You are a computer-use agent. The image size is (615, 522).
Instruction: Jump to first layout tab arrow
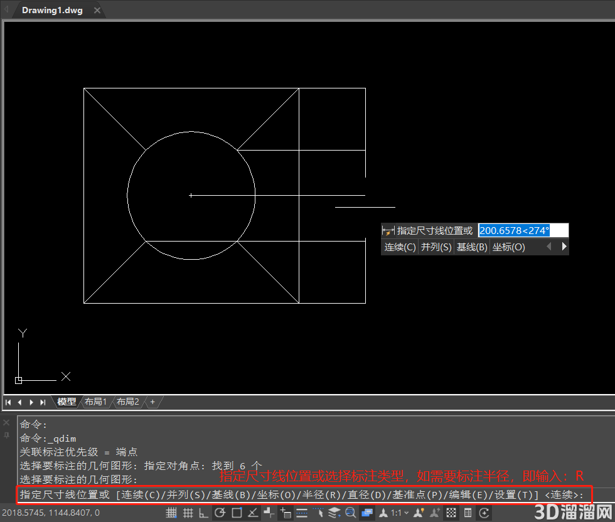click(8, 402)
